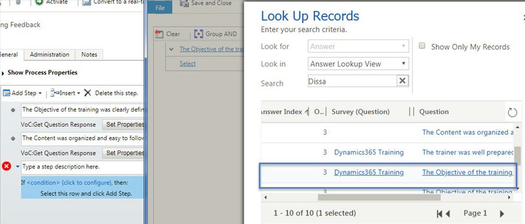
Task: Click the red error icon beside step description
Action: point(7,166)
